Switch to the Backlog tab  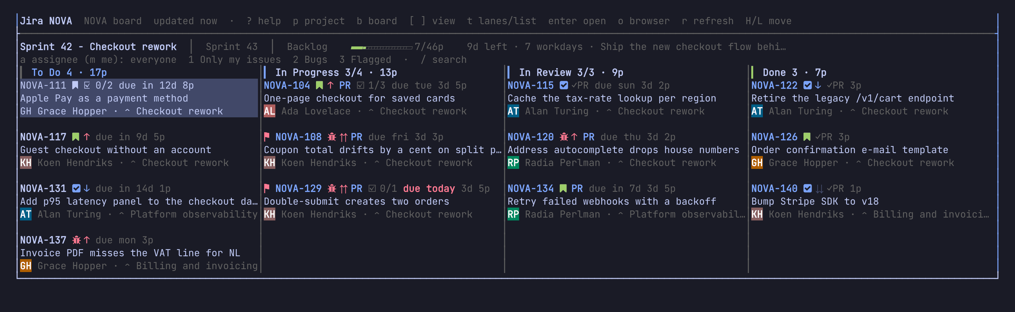click(x=307, y=47)
